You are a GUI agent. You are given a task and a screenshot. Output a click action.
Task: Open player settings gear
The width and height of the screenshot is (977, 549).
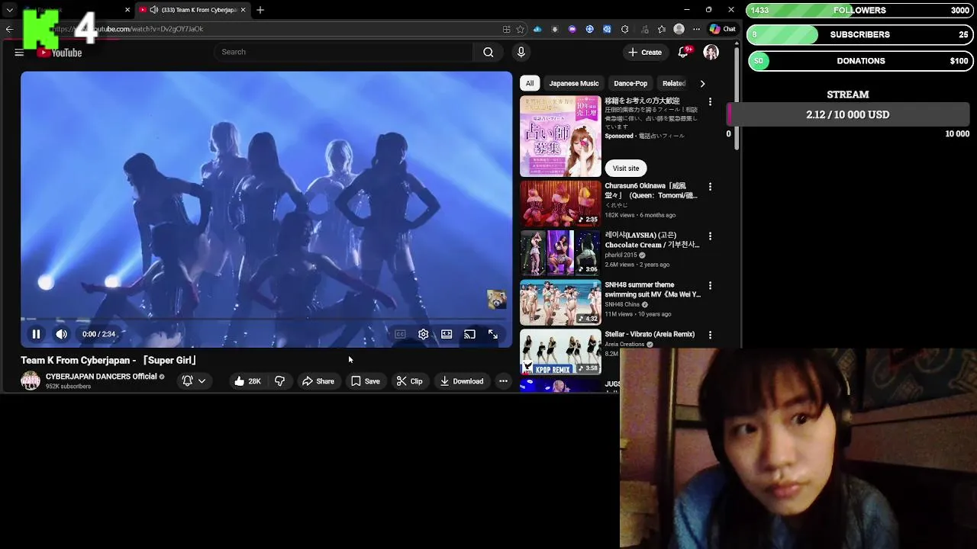click(x=424, y=334)
